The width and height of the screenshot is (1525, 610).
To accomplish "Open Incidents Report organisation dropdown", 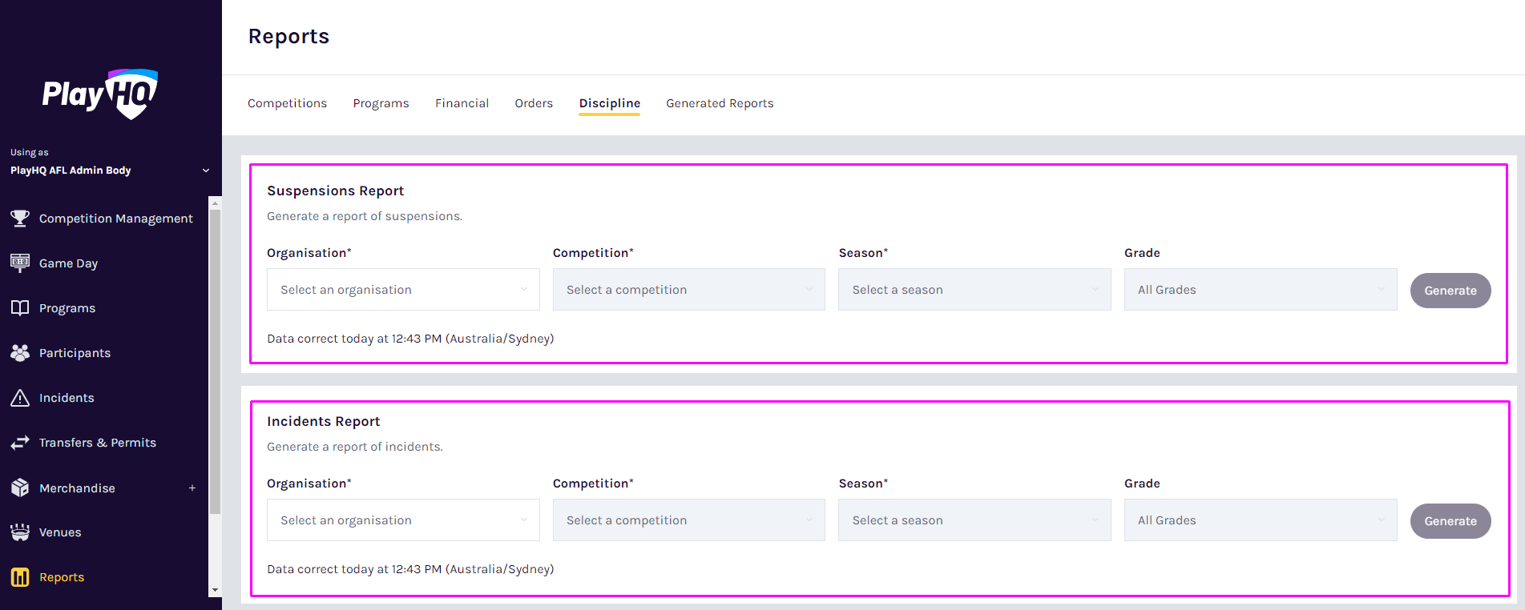I will pos(403,520).
